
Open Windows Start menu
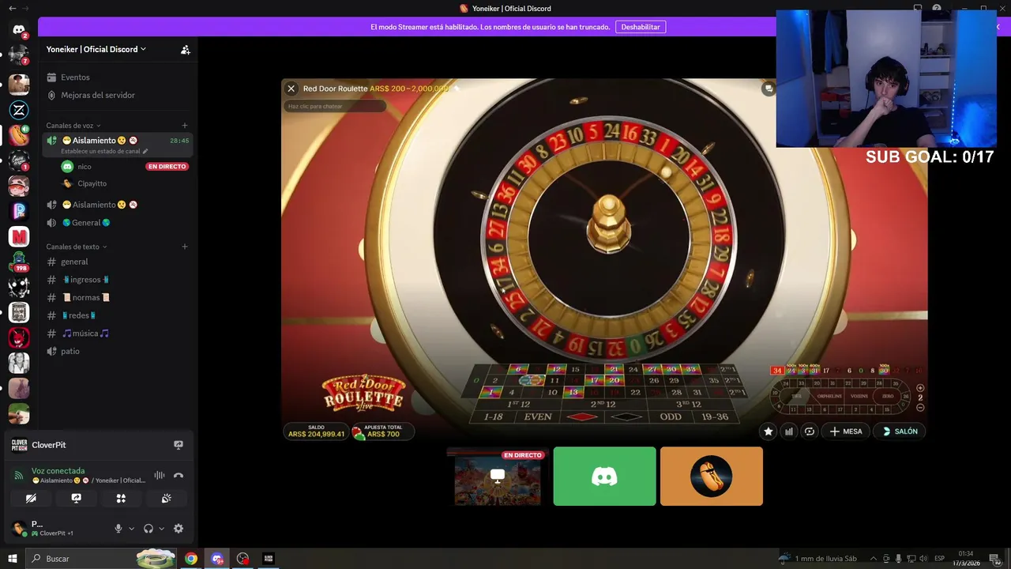click(x=13, y=559)
